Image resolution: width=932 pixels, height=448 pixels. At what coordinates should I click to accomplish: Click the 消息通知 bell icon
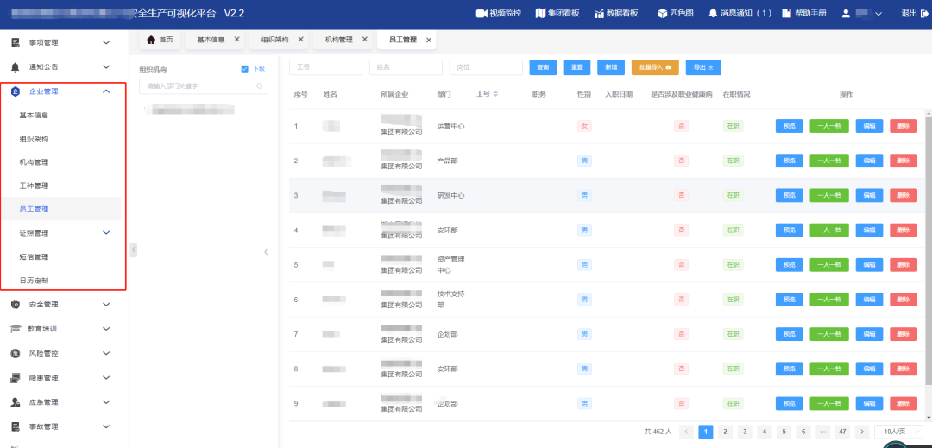point(713,14)
